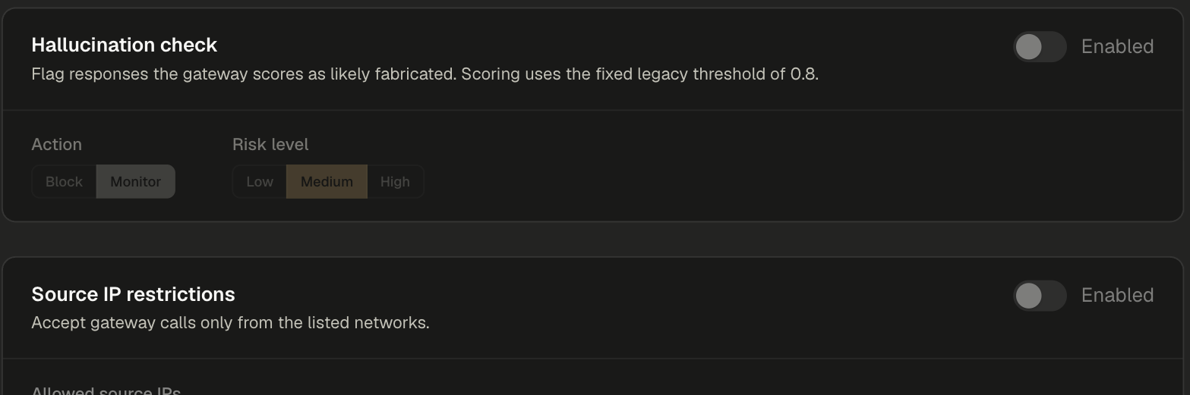Set Action to Block
This screenshot has width=1190, height=395.
pyautogui.click(x=64, y=182)
